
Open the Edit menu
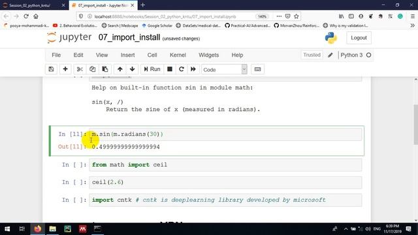(x=78, y=55)
